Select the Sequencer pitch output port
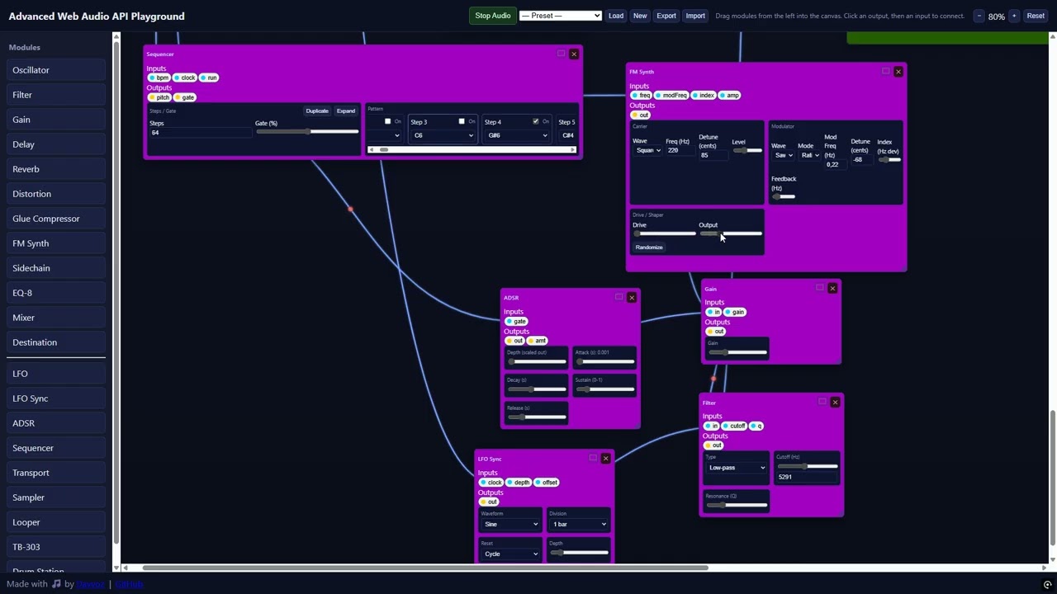The height and width of the screenshot is (594, 1057). (x=159, y=97)
